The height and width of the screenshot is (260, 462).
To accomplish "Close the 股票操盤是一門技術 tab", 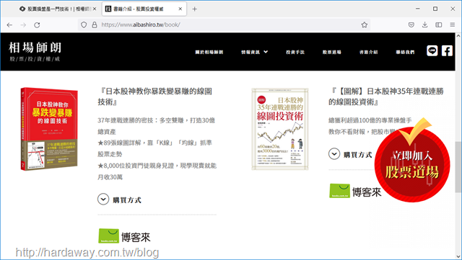I will coord(95,9).
